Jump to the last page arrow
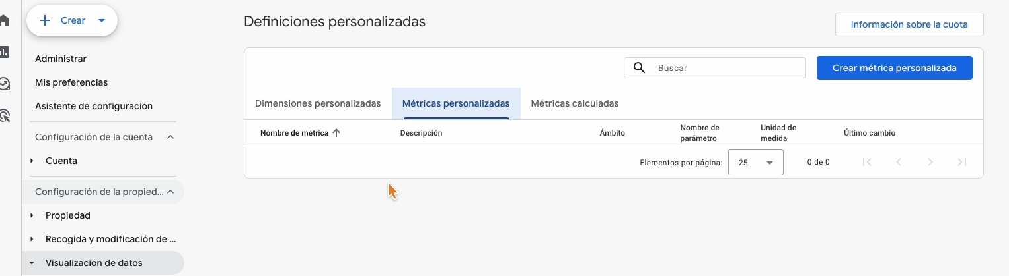This screenshot has width=1009, height=276. coord(962,162)
